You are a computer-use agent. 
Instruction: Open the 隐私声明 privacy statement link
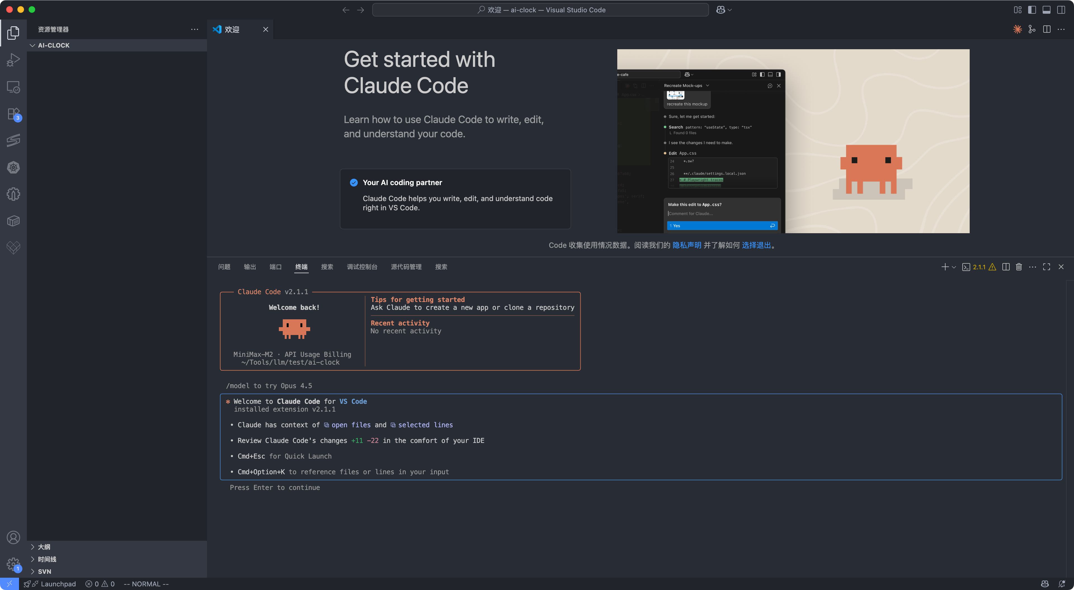[687, 245]
